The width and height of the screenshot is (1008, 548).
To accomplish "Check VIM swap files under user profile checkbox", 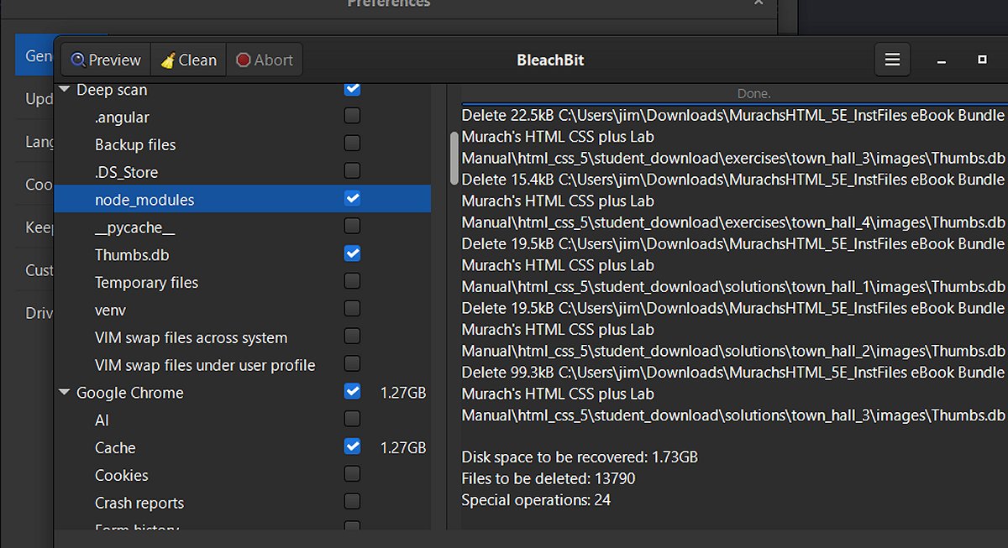I will click(x=353, y=364).
